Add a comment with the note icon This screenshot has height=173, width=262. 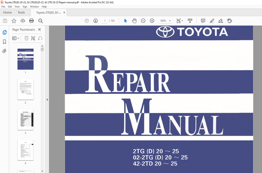pyautogui.click(x=203, y=21)
